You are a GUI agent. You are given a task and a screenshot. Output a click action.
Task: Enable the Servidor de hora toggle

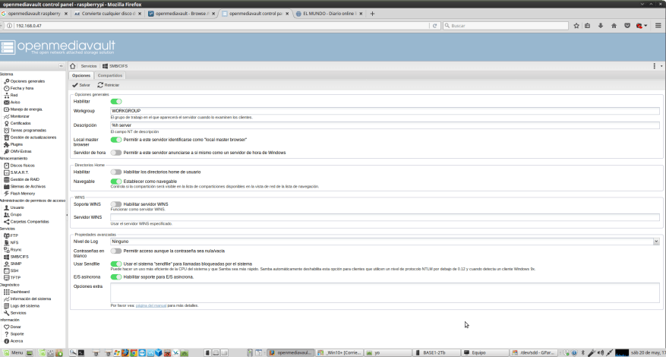click(x=116, y=153)
